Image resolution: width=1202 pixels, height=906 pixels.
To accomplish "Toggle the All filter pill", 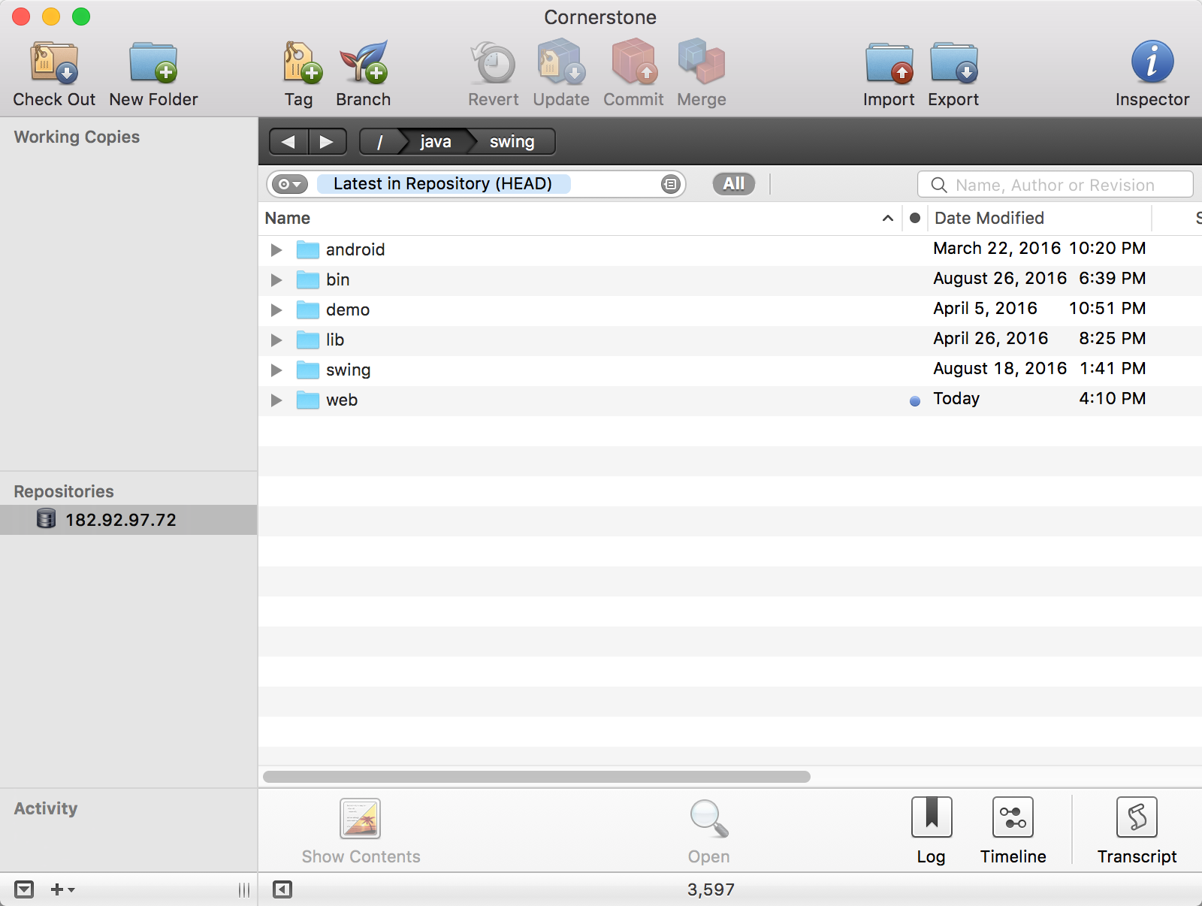I will pos(734,184).
